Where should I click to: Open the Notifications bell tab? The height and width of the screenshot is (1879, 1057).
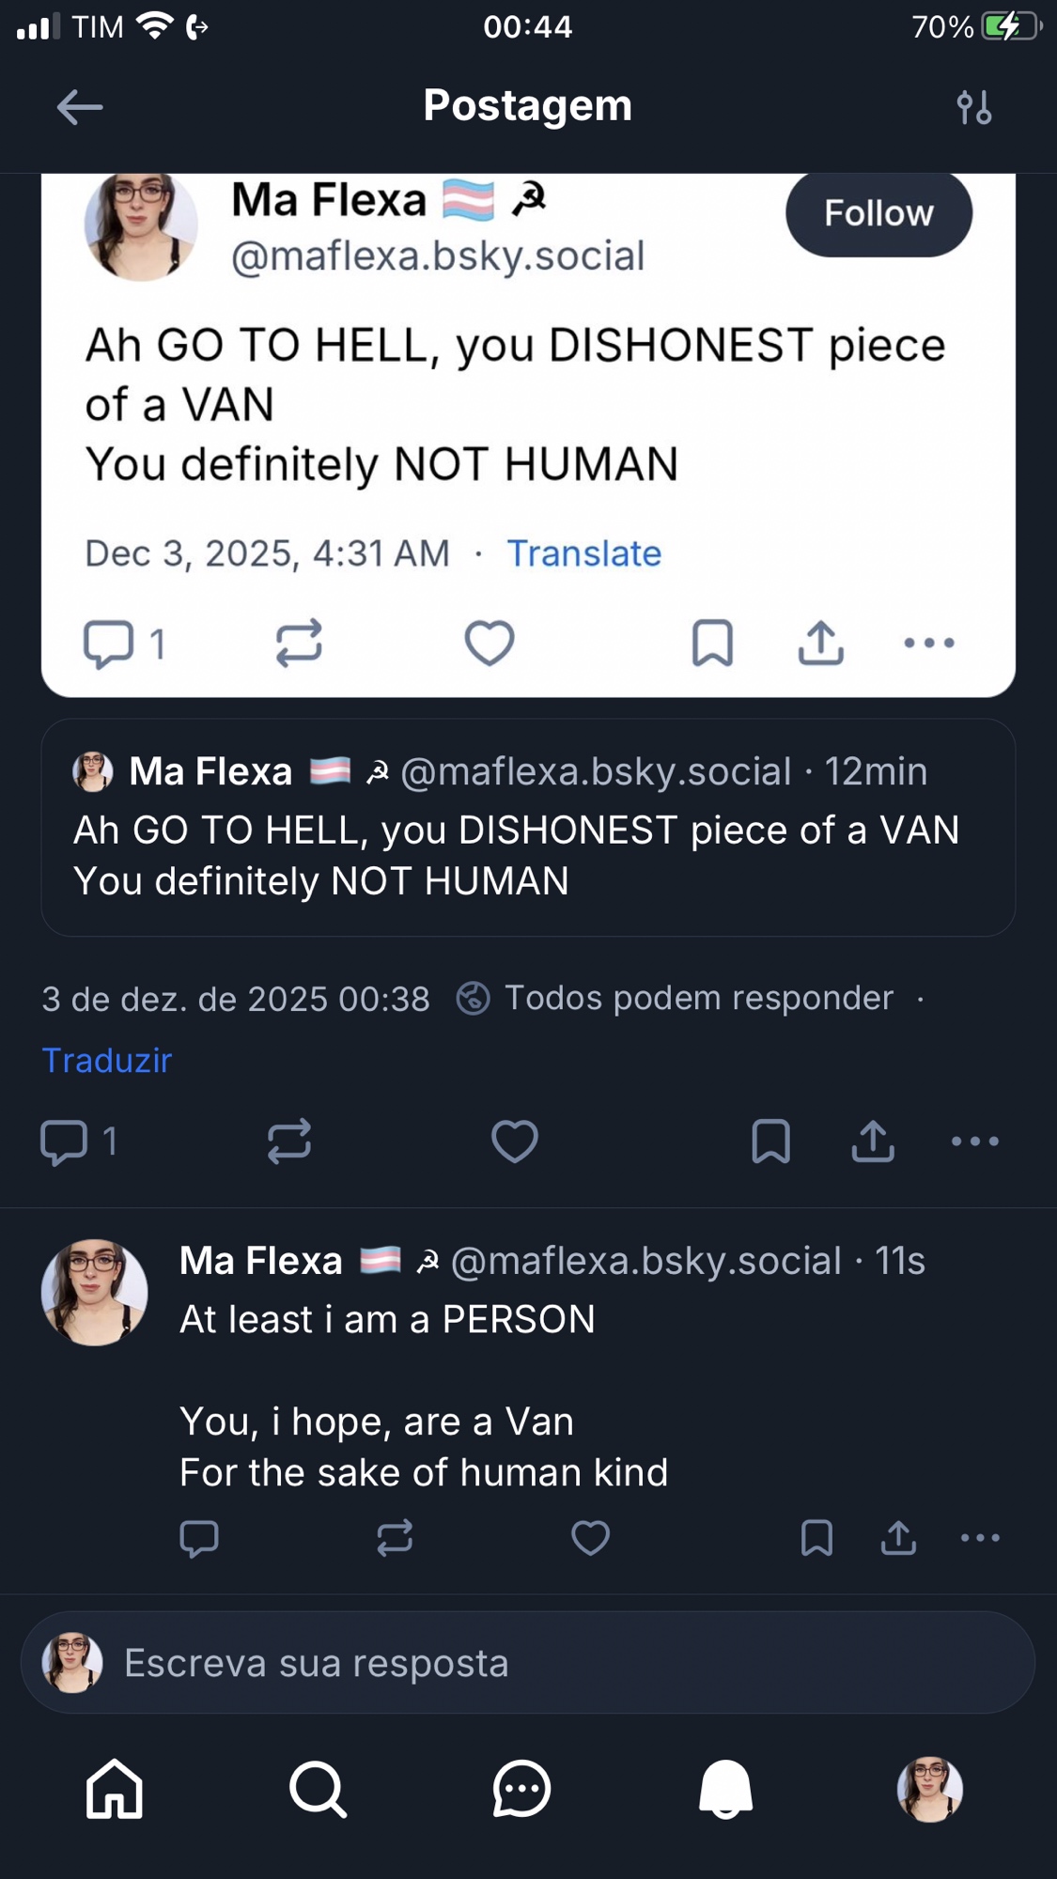tap(725, 1789)
